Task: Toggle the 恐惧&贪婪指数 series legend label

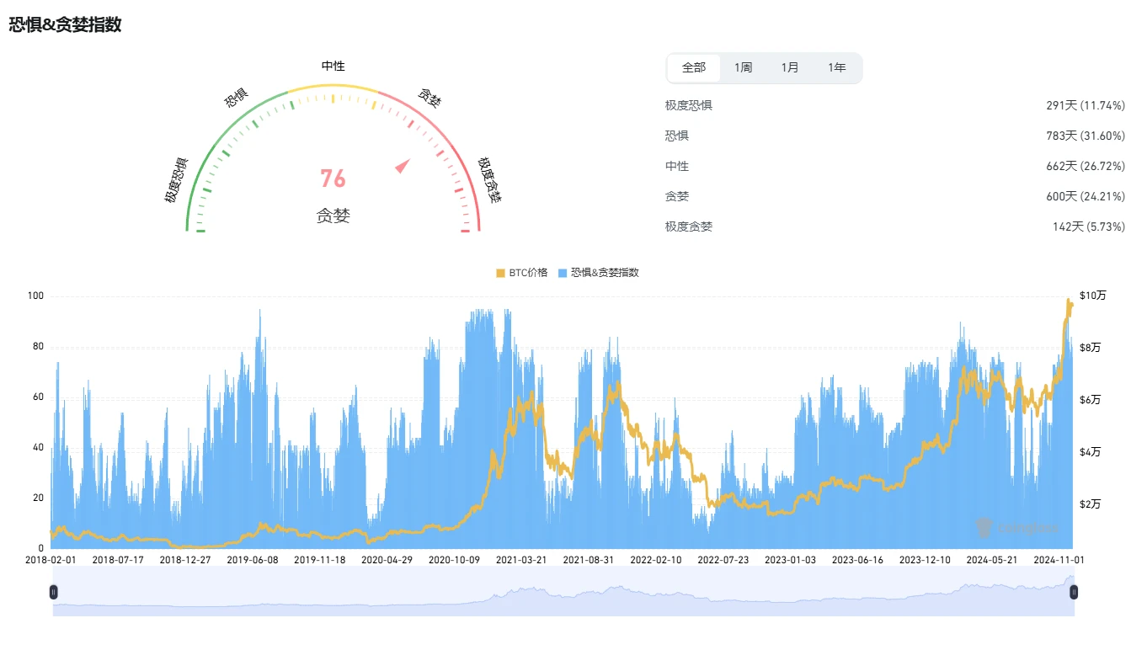Action: click(605, 273)
